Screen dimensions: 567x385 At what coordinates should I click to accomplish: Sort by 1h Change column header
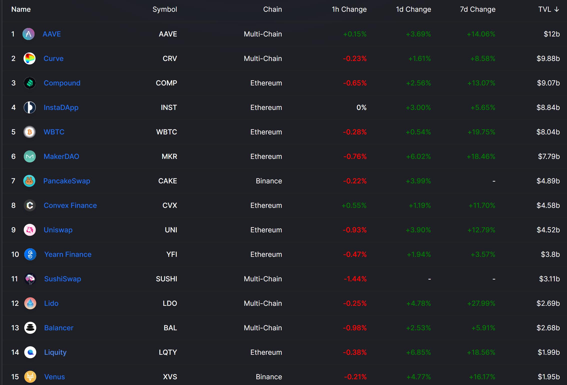click(349, 9)
